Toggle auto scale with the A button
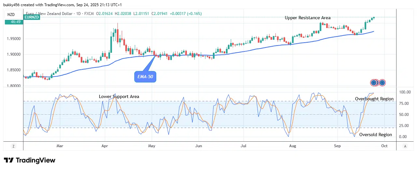417x170 pixels. pos(405,146)
